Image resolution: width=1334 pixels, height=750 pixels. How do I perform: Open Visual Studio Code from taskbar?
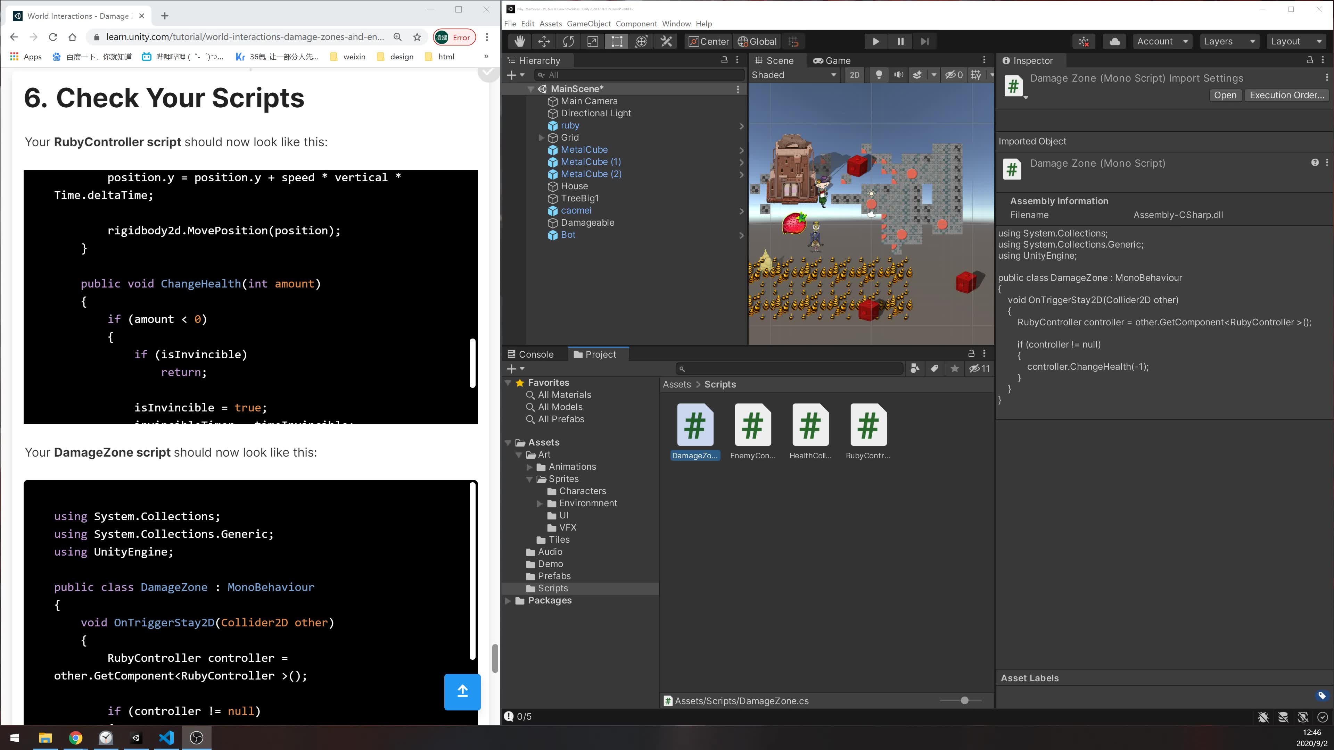[166, 737]
